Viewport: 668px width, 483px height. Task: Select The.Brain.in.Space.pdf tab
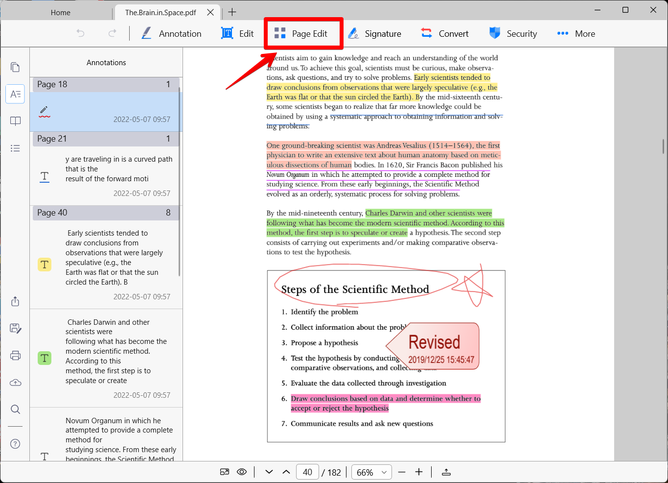click(161, 12)
